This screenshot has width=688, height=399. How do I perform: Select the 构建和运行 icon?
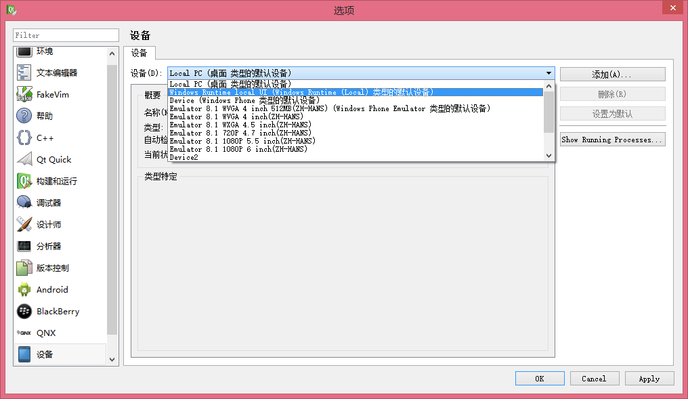24,181
